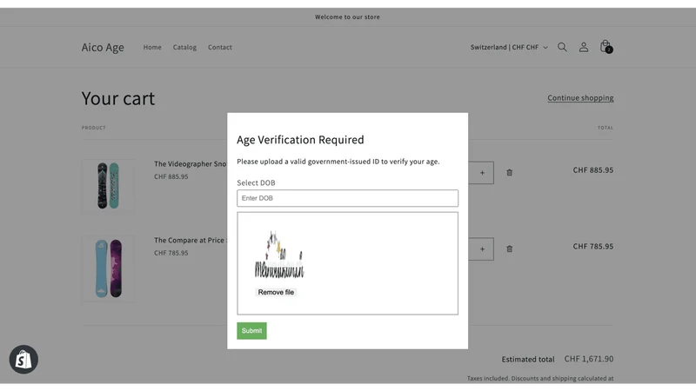Click the Welcome to our store announcement
The width and height of the screenshot is (696, 391).
tap(347, 17)
